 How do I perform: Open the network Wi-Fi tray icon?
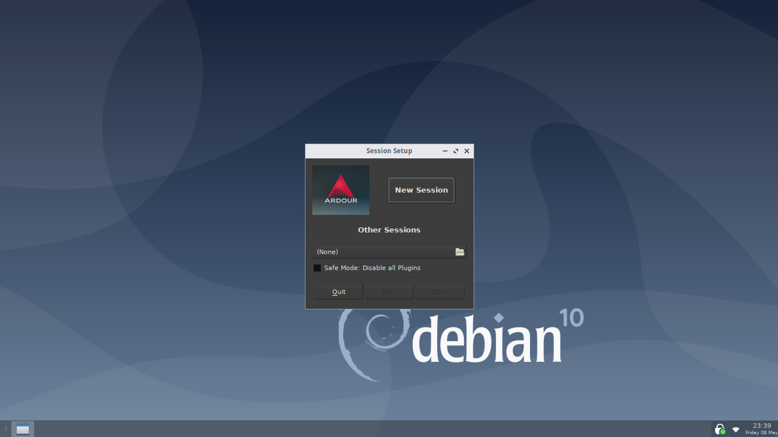(x=736, y=429)
